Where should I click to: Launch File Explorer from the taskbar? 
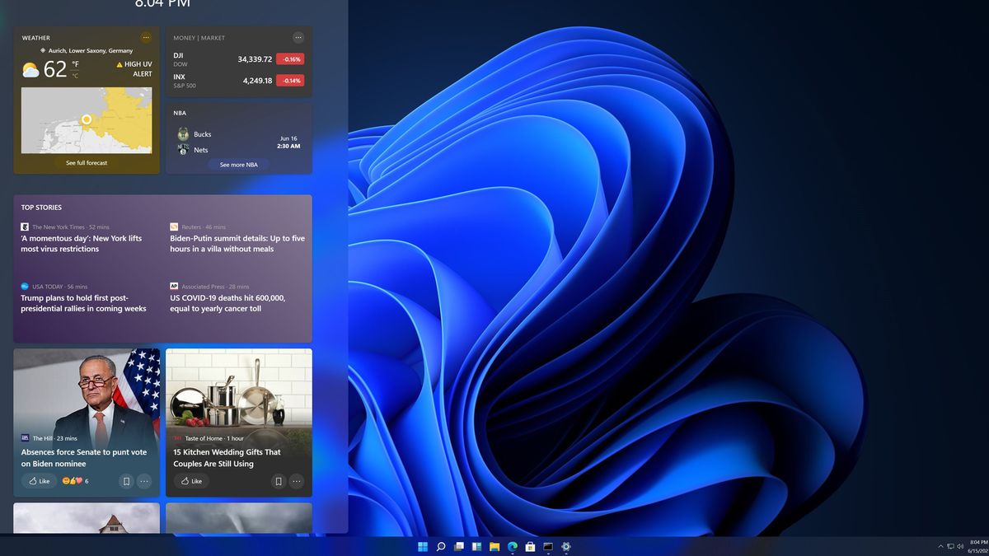494,546
